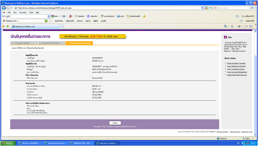Image resolution: width=258 pixels, height=146 pixels.
Task: Open the Favorites Center star icon
Action: coord(3,26)
